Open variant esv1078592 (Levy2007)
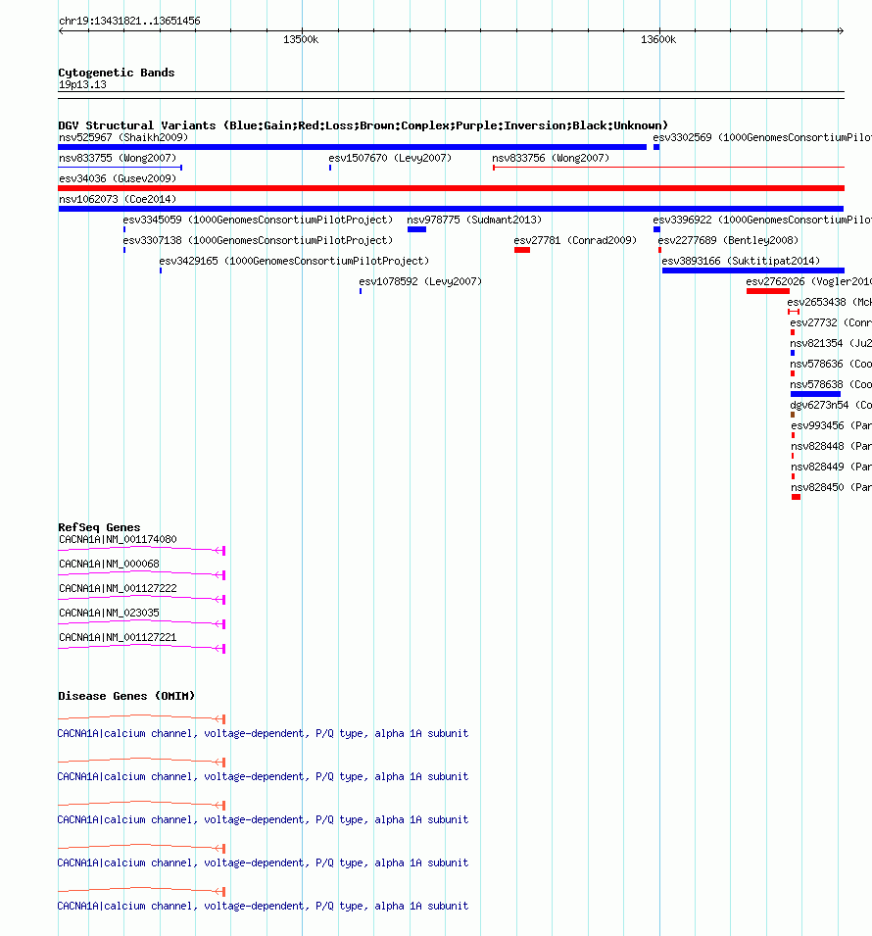The width and height of the screenshot is (872, 936). pos(420,281)
